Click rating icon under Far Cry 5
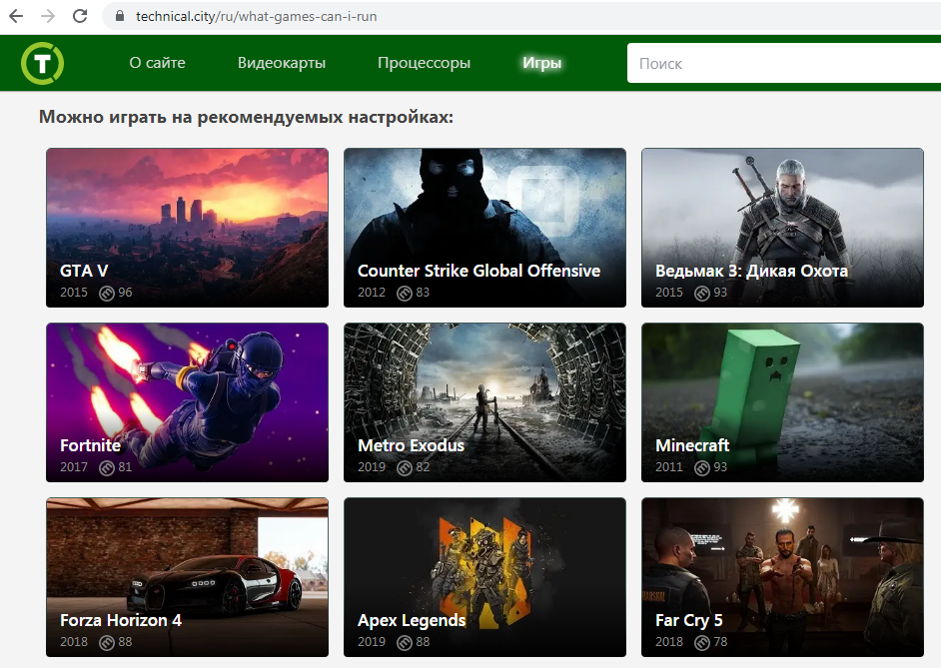The width and height of the screenshot is (941, 668). (x=702, y=642)
